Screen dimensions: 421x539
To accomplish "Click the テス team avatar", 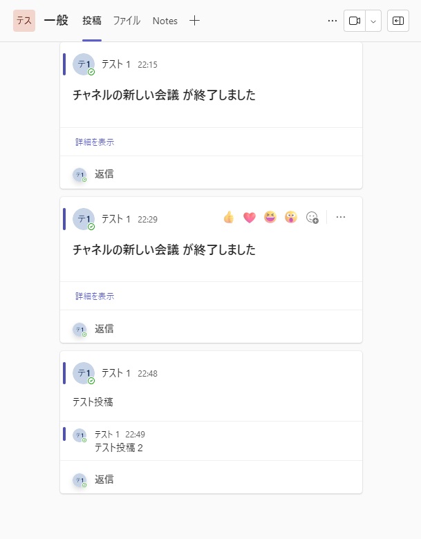I will 24,21.
